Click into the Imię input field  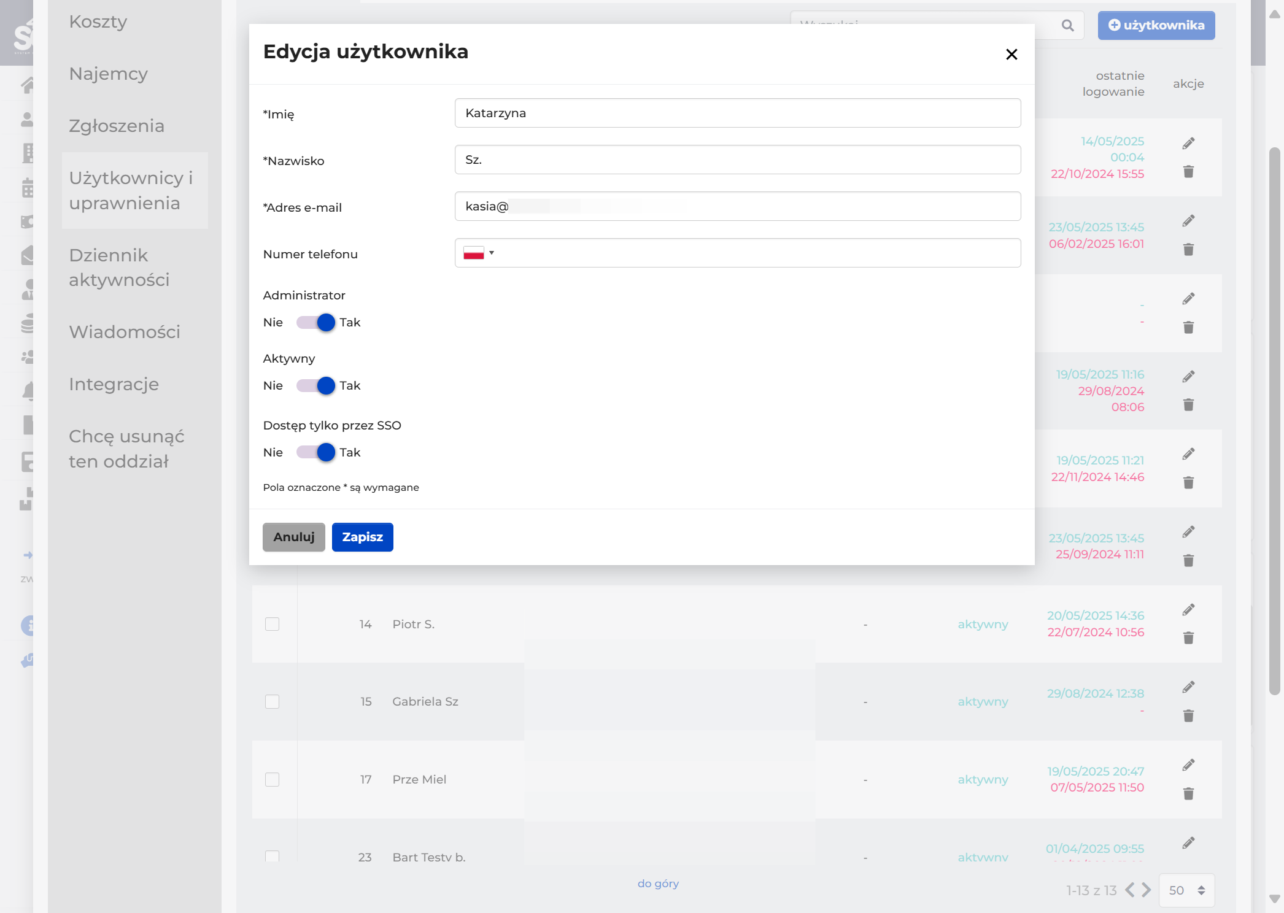tap(738, 113)
